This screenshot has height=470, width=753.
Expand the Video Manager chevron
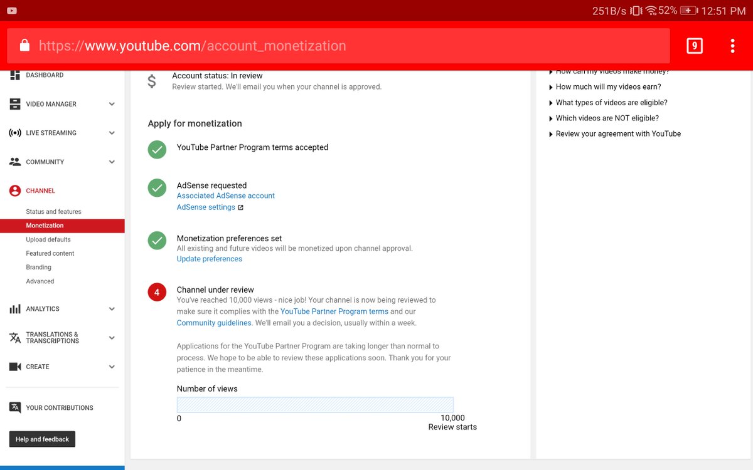tap(112, 104)
